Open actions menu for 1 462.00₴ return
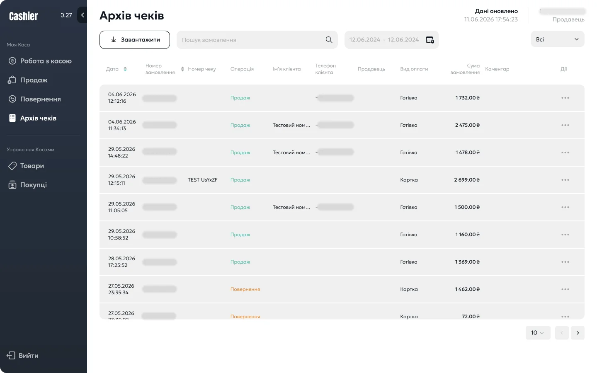The image size is (597, 373). pyautogui.click(x=565, y=289)
